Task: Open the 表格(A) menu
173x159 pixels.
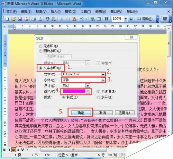Action: click(x=101, y=11)
